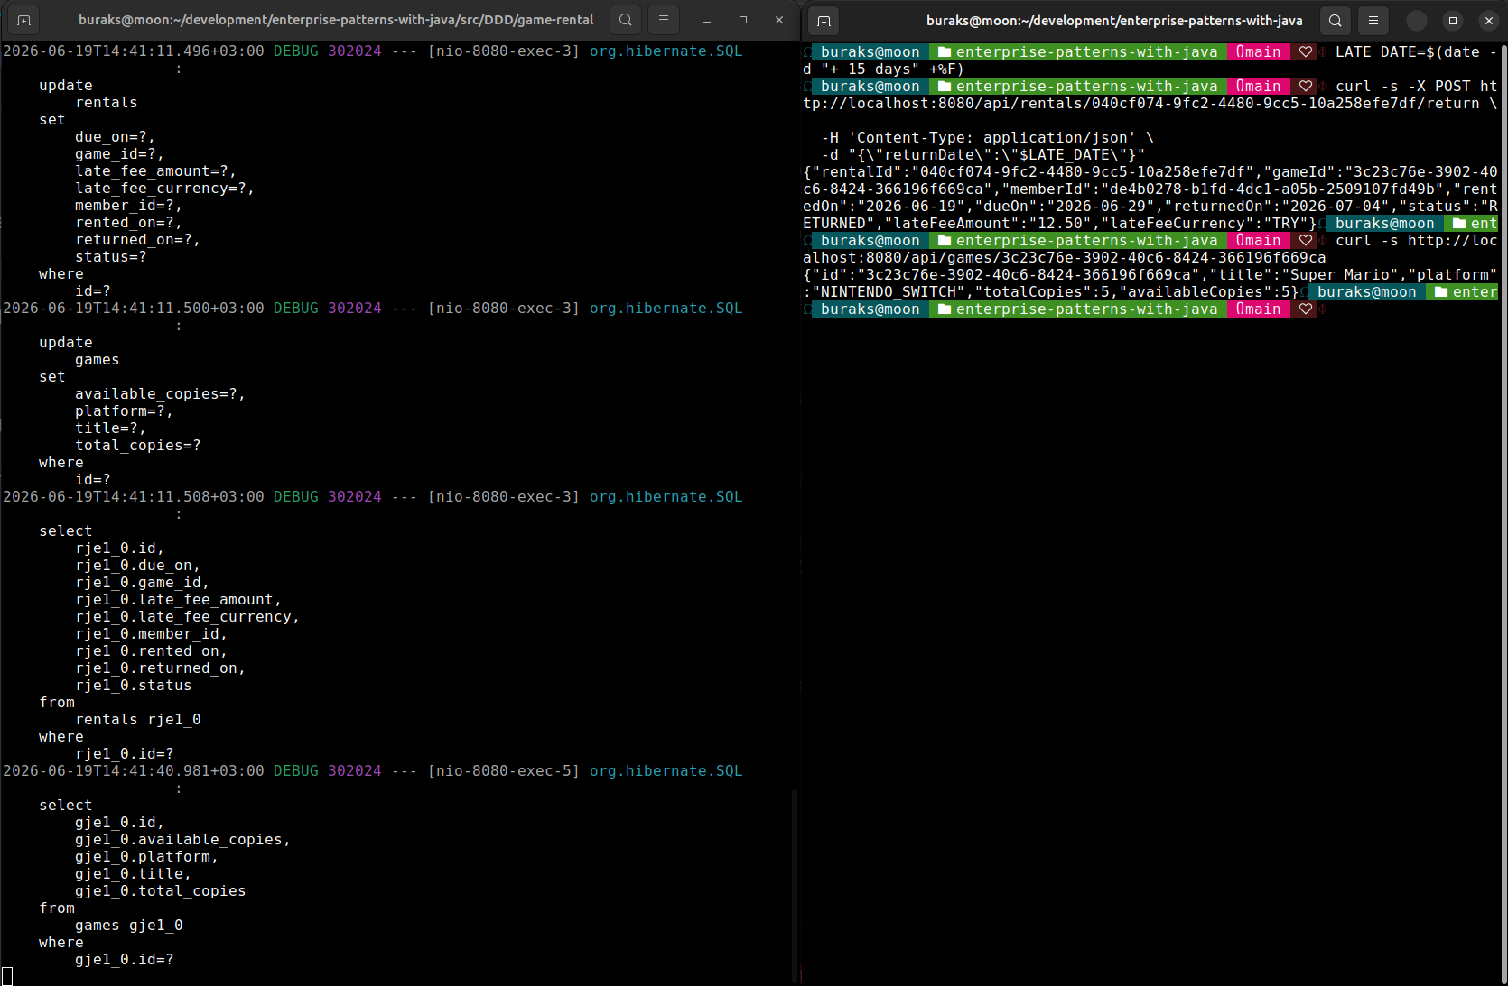The width and height of the screenshot is (1508, 986).
Task: Click 'Super Mario' title in response JSON
Action: [1339, 275]
